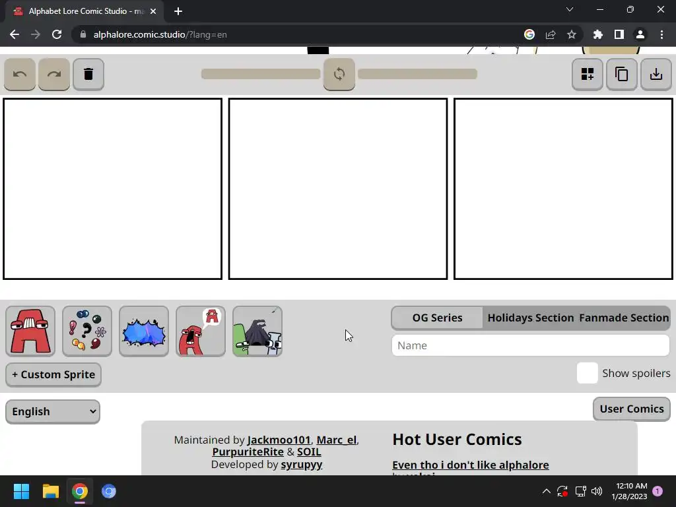Delete with the trash can button
This screenshot has width=676, height=507.
[x=88, y=74]
